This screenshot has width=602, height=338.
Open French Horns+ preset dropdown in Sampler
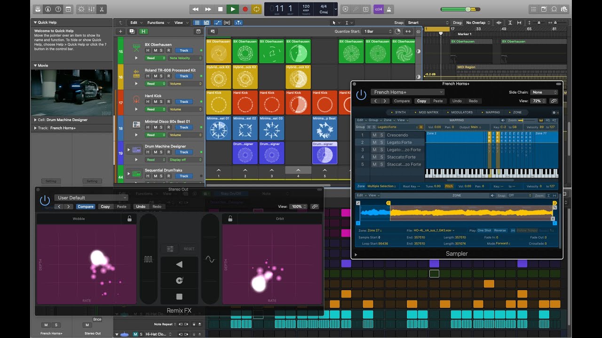pos(407,92)
